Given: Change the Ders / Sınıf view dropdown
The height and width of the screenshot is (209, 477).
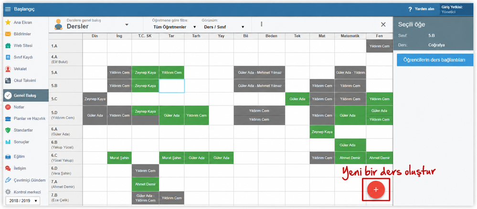Looking at the screenshot, I should point(223,27).
